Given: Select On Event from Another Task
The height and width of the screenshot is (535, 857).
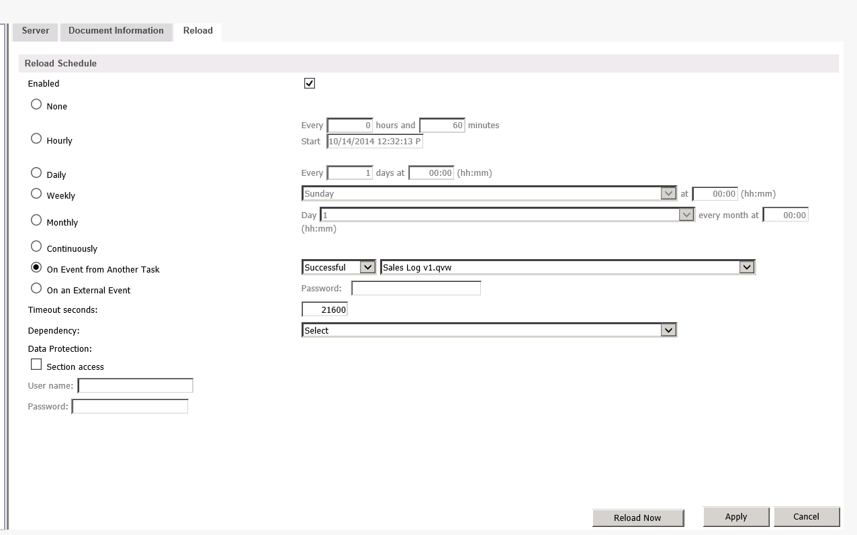Looking at the screenshot, I should 36,268.
